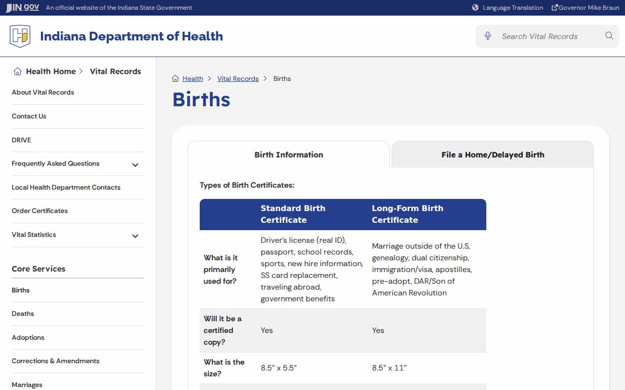Open Corrections & Amendments link
Viewport: 625px width, 390px height.
[56, 361]
